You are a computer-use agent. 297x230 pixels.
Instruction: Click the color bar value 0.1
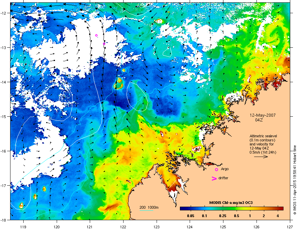pos(205,216)
